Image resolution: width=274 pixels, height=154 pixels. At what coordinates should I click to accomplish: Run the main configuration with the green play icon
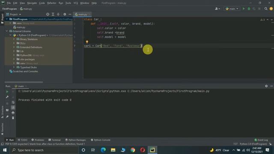coord(244,9)
